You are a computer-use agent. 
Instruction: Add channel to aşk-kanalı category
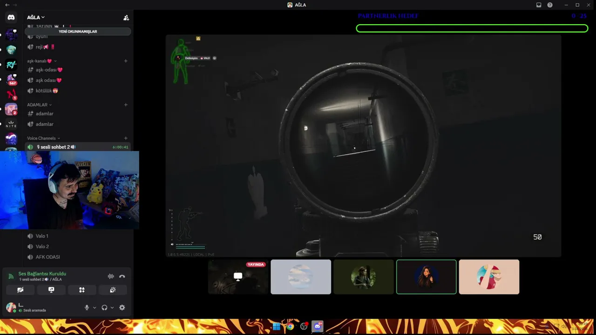pos(126,61)
